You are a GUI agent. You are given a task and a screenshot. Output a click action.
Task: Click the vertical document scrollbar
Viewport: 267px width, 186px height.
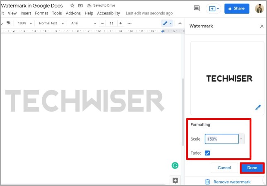(183, 112)
